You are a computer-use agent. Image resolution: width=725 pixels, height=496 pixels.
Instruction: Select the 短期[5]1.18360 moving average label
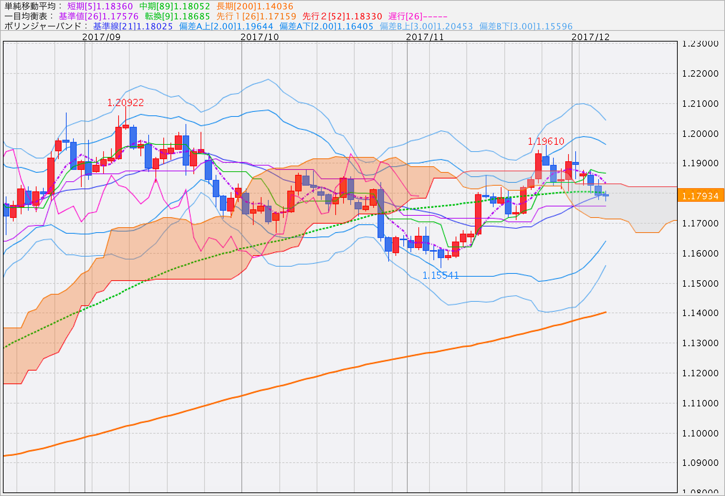(100, 6)
